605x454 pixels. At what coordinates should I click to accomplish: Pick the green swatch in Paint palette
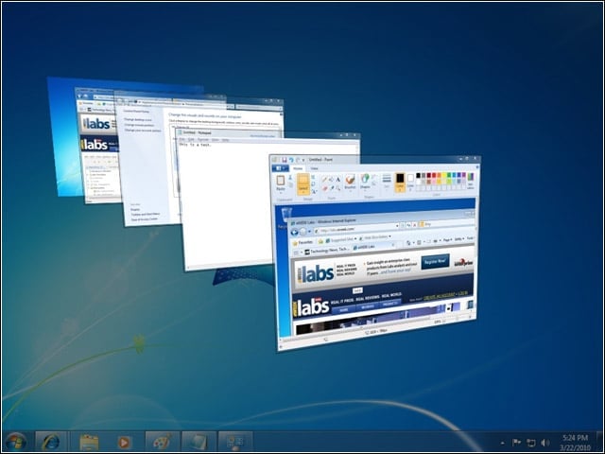[449, 175]
